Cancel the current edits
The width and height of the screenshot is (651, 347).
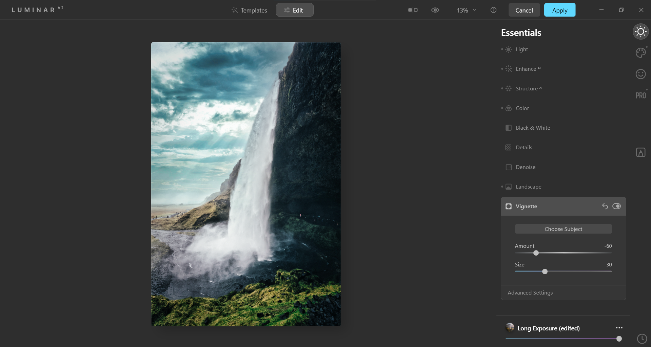pos(524,10)
